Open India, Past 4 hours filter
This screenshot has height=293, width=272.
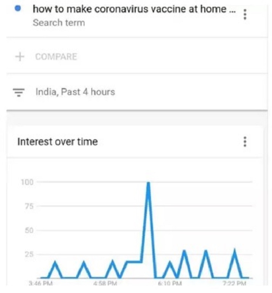point(75,92)
